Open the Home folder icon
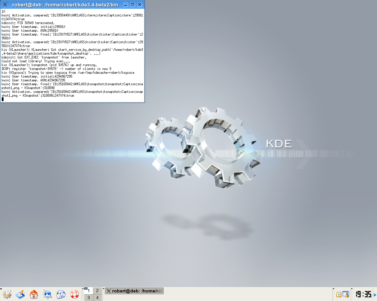The height and width of the screenshot is (301, 377). click(x=34, y=294)
